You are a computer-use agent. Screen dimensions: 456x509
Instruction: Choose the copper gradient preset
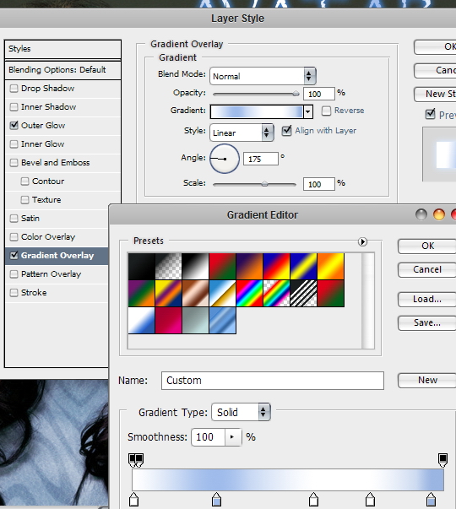click(195, 294)
